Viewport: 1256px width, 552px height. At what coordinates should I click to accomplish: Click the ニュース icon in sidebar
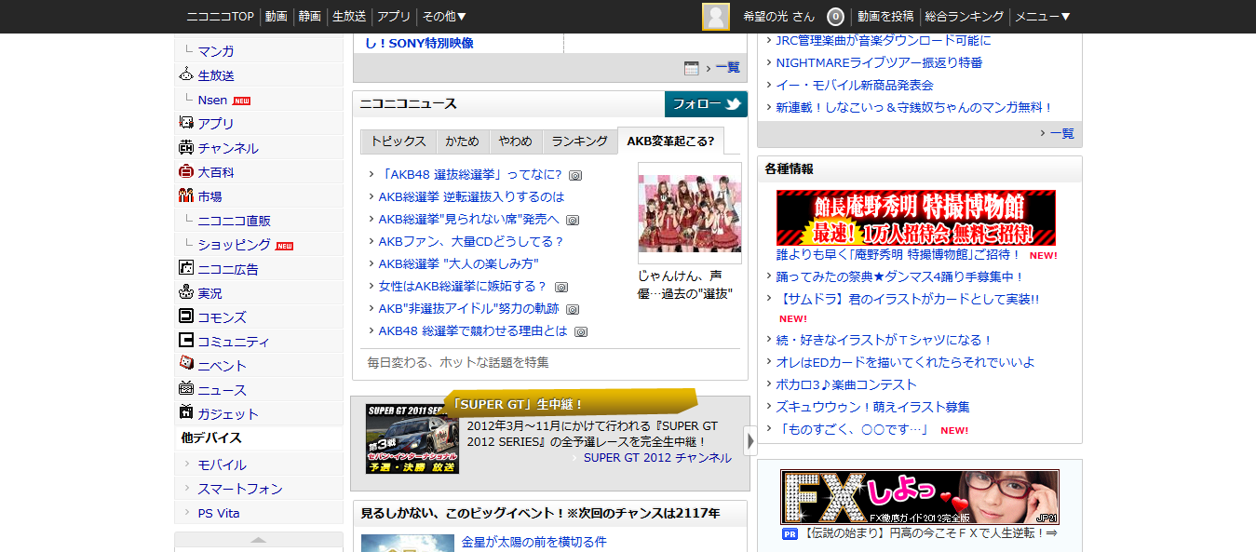[185, 389]
